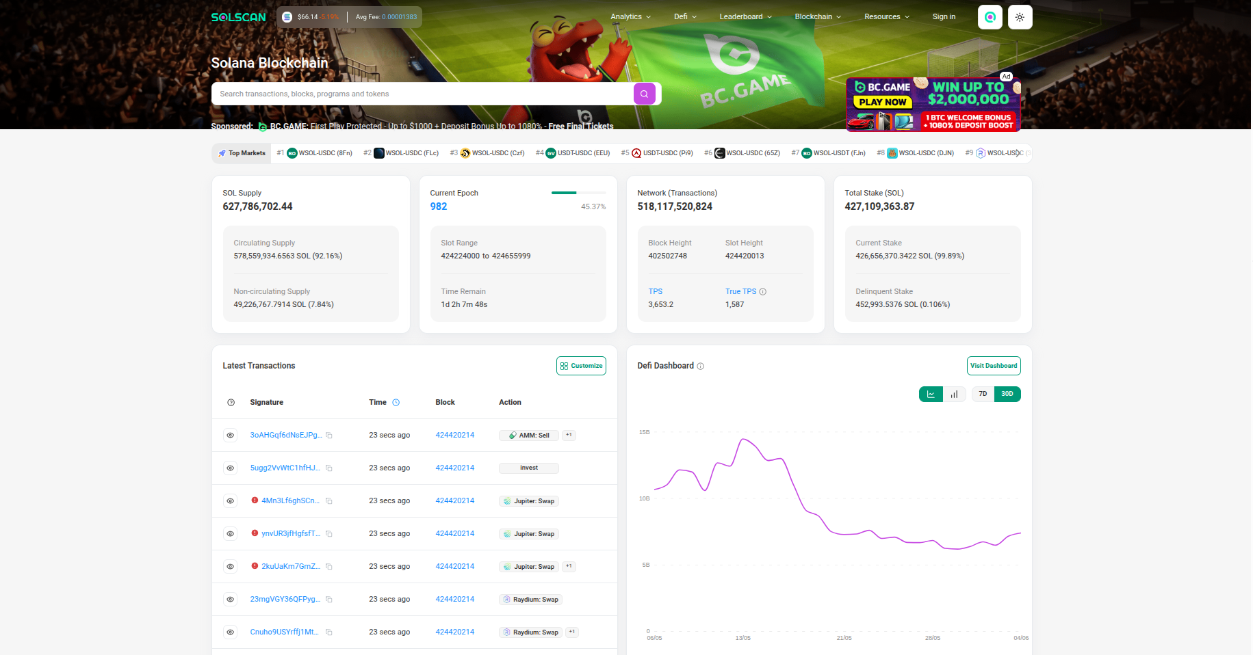Expand the Resources menu

pyautogui.click(x=887, y=17)
